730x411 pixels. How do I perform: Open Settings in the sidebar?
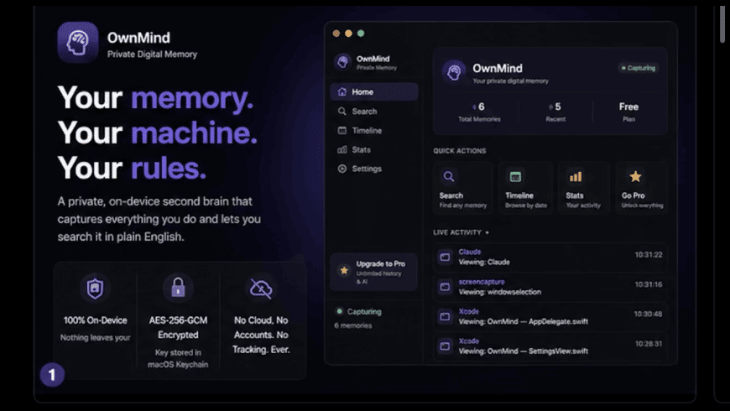click(x=374, y=169)
